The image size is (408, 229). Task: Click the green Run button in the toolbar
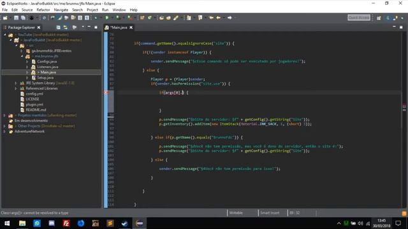[x=107, y=18]
